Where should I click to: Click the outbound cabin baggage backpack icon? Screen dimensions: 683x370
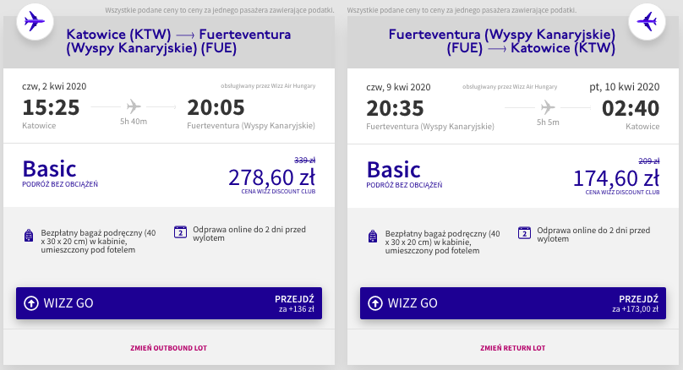point(29,236)
